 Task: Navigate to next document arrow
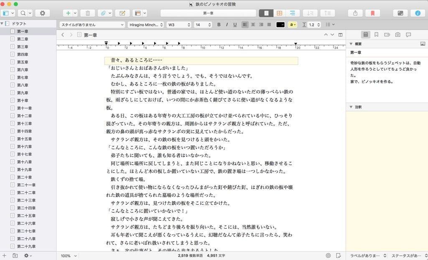pos(332,35)
